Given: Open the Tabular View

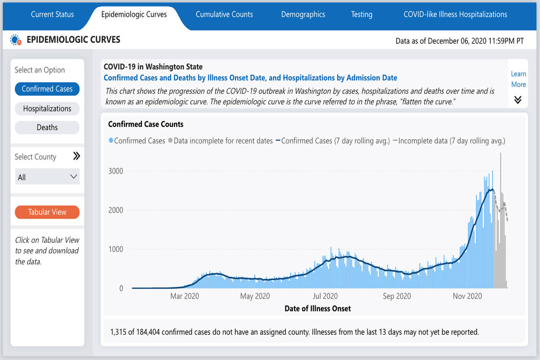Looking at the screenshot, I should coord(47,212).
